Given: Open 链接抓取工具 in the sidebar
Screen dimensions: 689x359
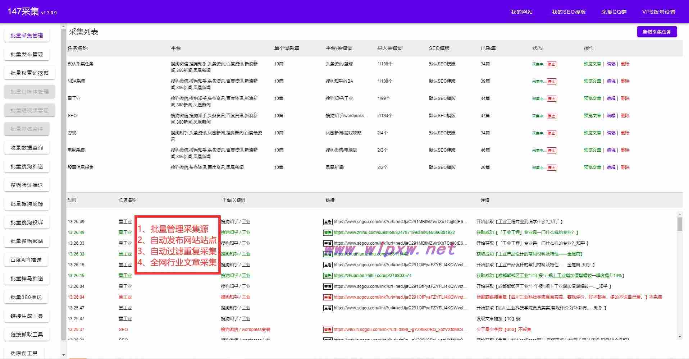Looking at the screenshot, I should (x=27, y=335).
